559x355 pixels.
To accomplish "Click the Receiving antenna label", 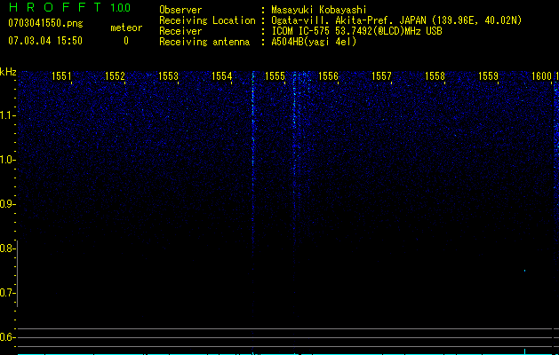I will click(204, 42).
